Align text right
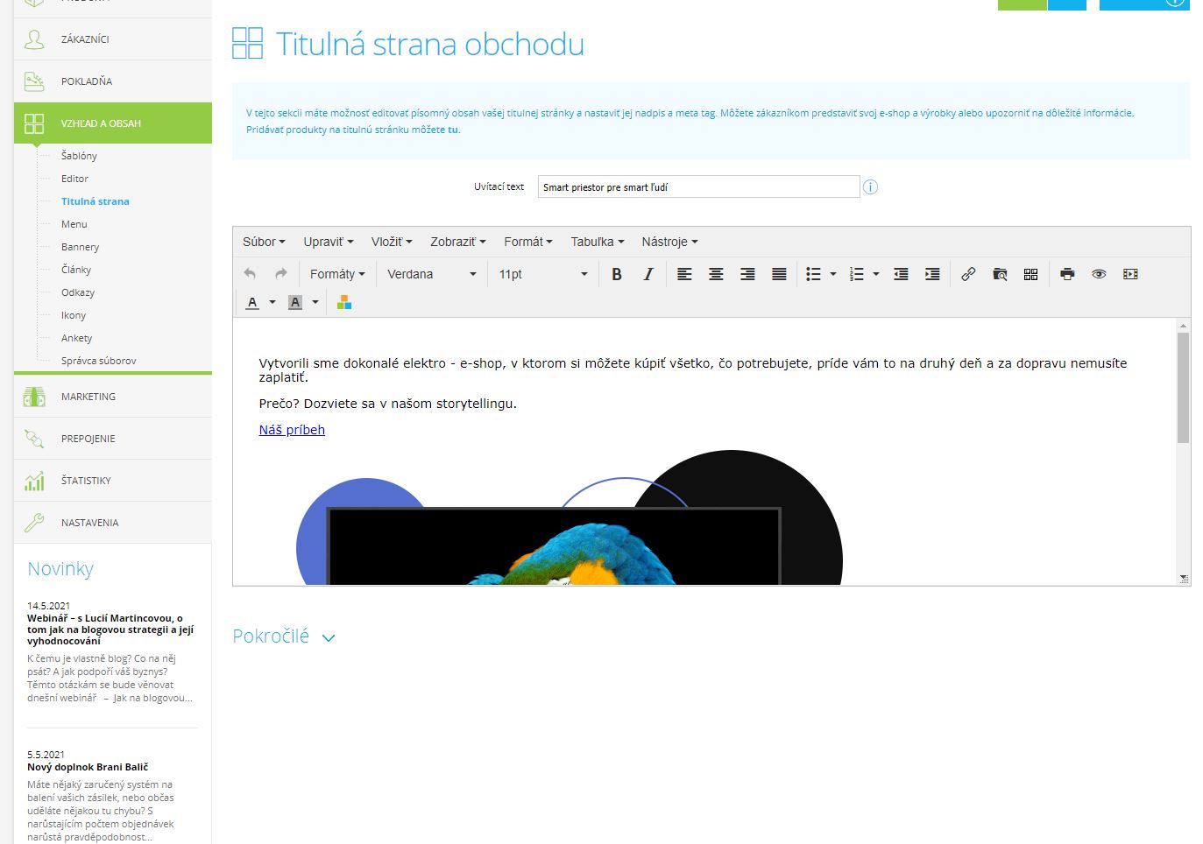Image resolution: width=1203 pixels, height=844 pixels. coord(747,274)
